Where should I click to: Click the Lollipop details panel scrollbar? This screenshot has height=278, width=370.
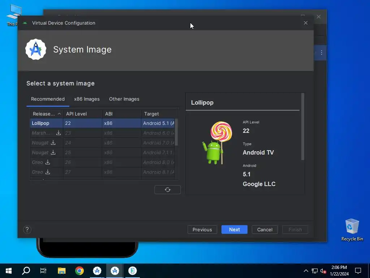pyautogui.click(x=303, y=126)
